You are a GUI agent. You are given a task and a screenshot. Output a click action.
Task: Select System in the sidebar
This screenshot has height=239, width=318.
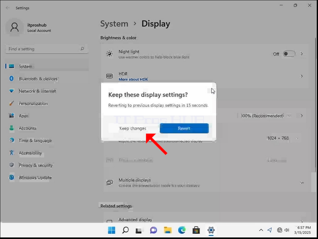click(47, 66)
